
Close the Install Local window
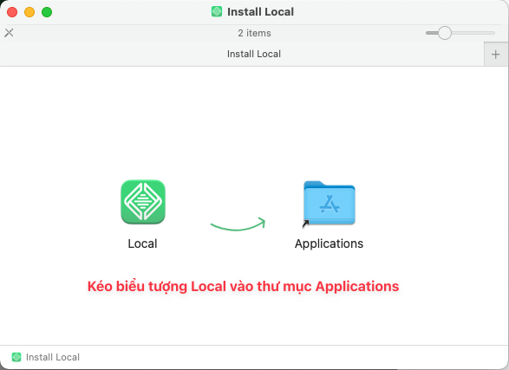(12, 12)
